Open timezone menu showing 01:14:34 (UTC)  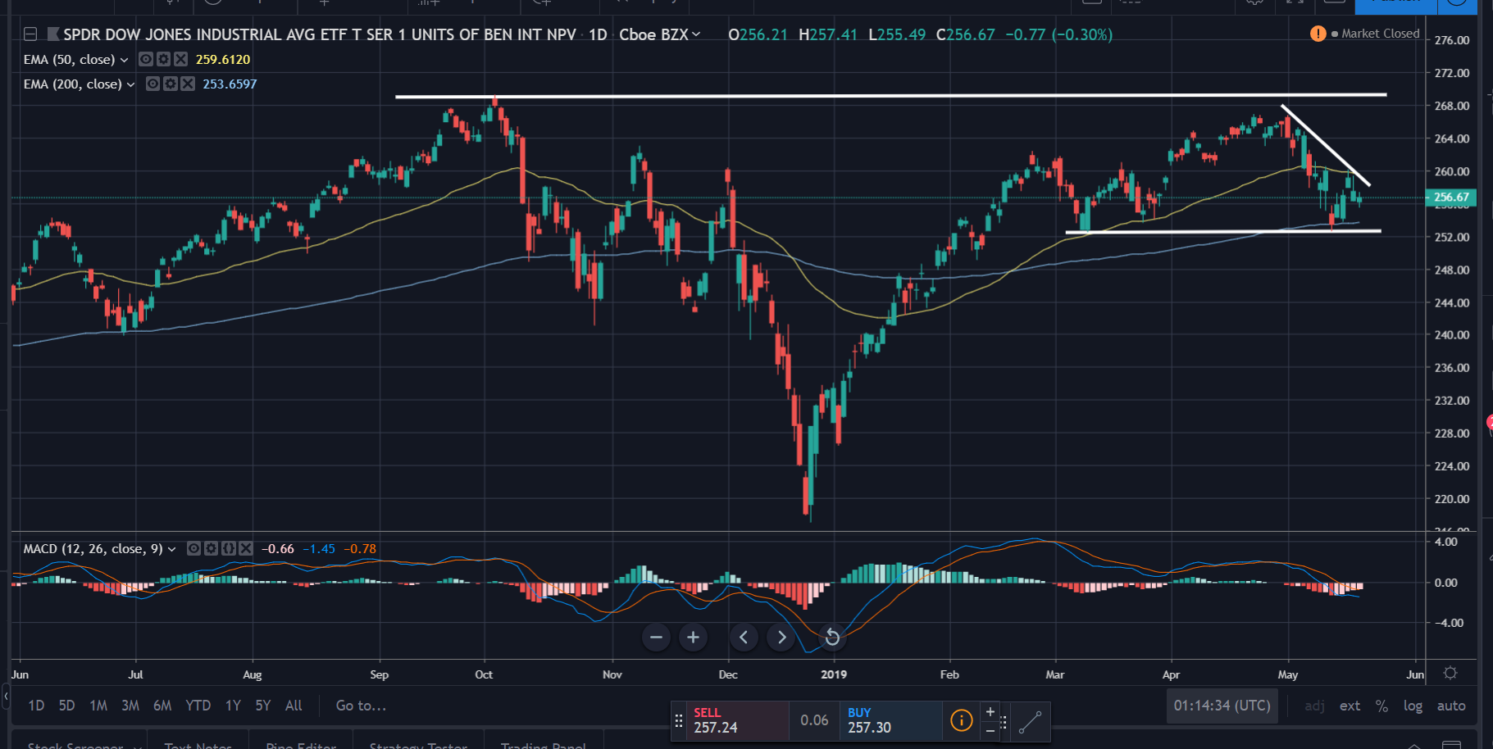pyautogui.click(x=1222, y=706)
